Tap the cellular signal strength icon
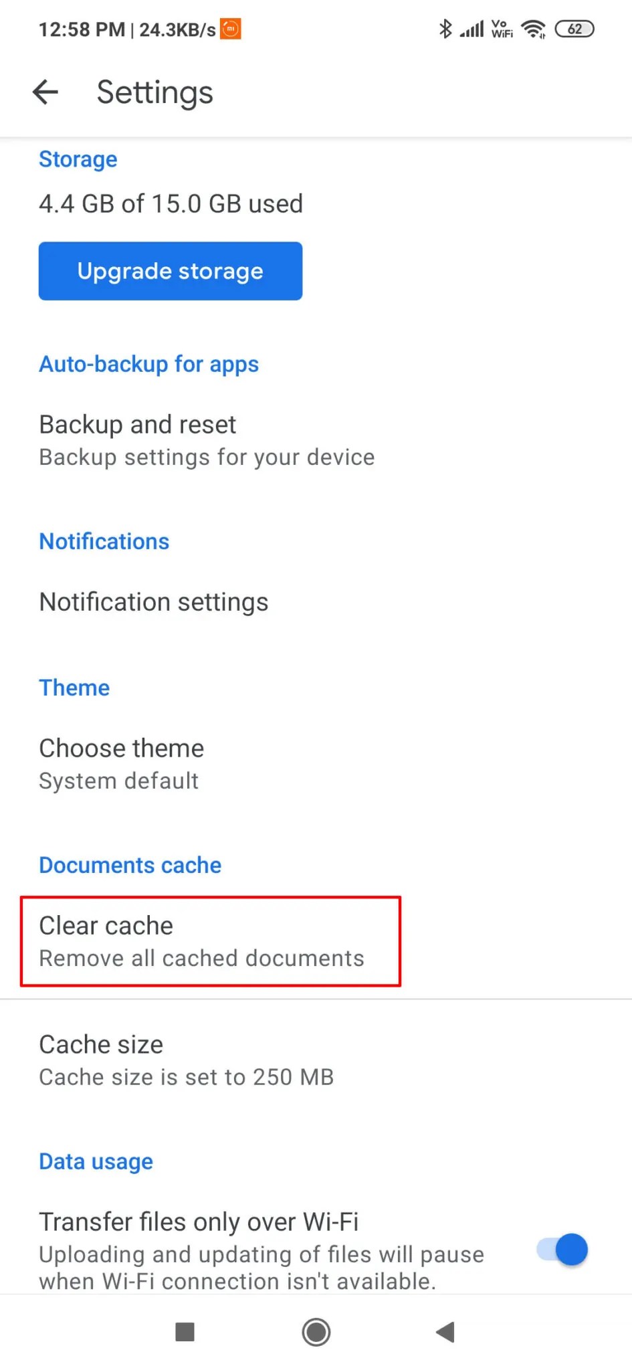 (473, 29)
